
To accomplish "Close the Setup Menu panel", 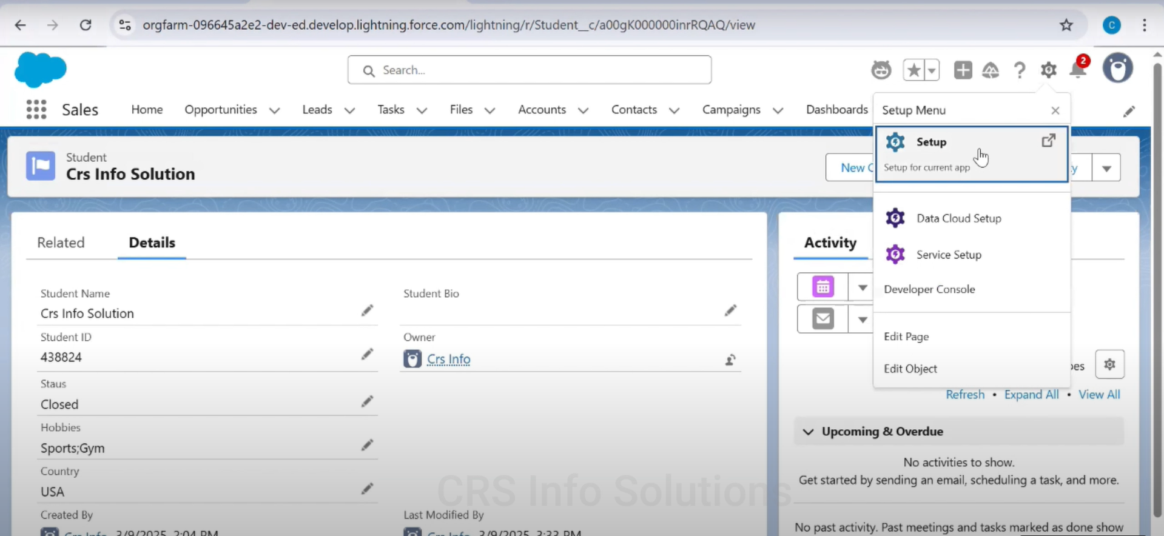I will pyautogui.click(x=1055, y=110).
